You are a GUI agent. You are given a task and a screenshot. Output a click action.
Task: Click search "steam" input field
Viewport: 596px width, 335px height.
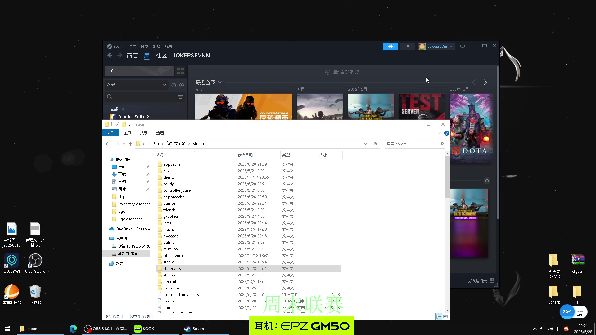click(413, 144)
